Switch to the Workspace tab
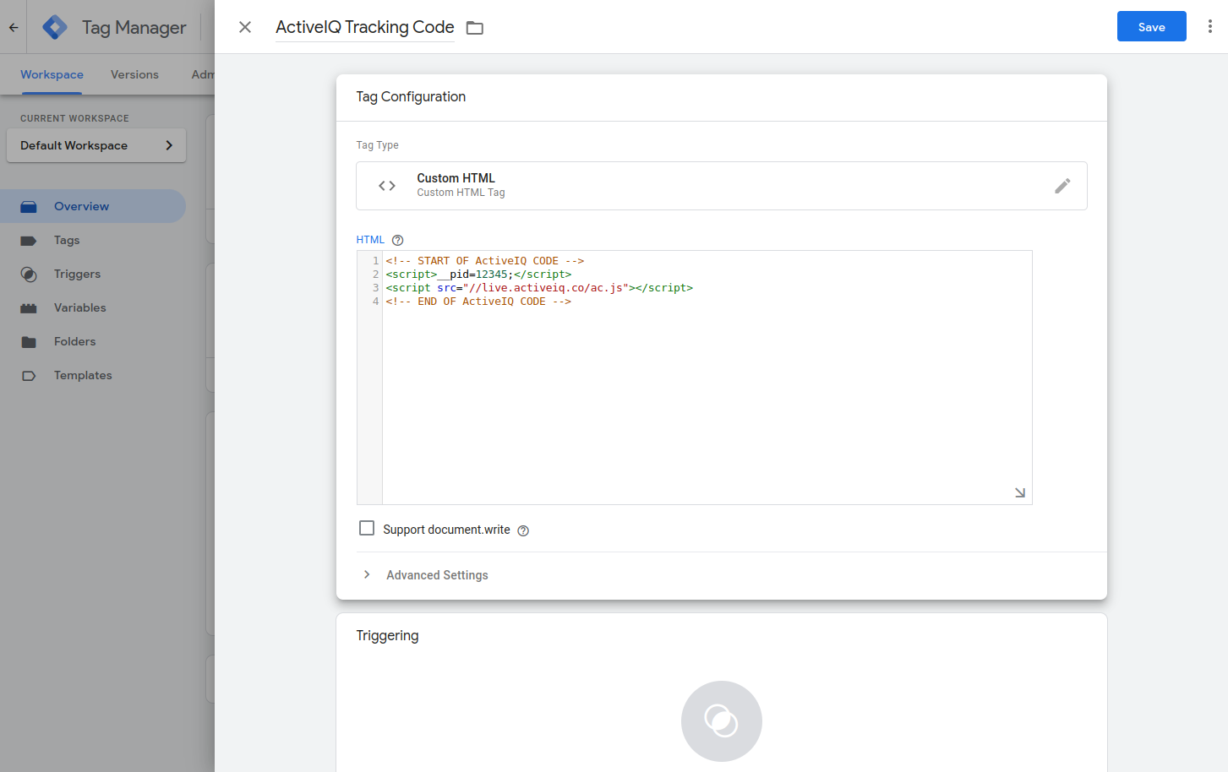The image size is (1228, 772). [x=52, y=74]
